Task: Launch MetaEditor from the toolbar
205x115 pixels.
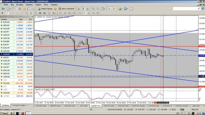Action: click(x=55, y=9)
